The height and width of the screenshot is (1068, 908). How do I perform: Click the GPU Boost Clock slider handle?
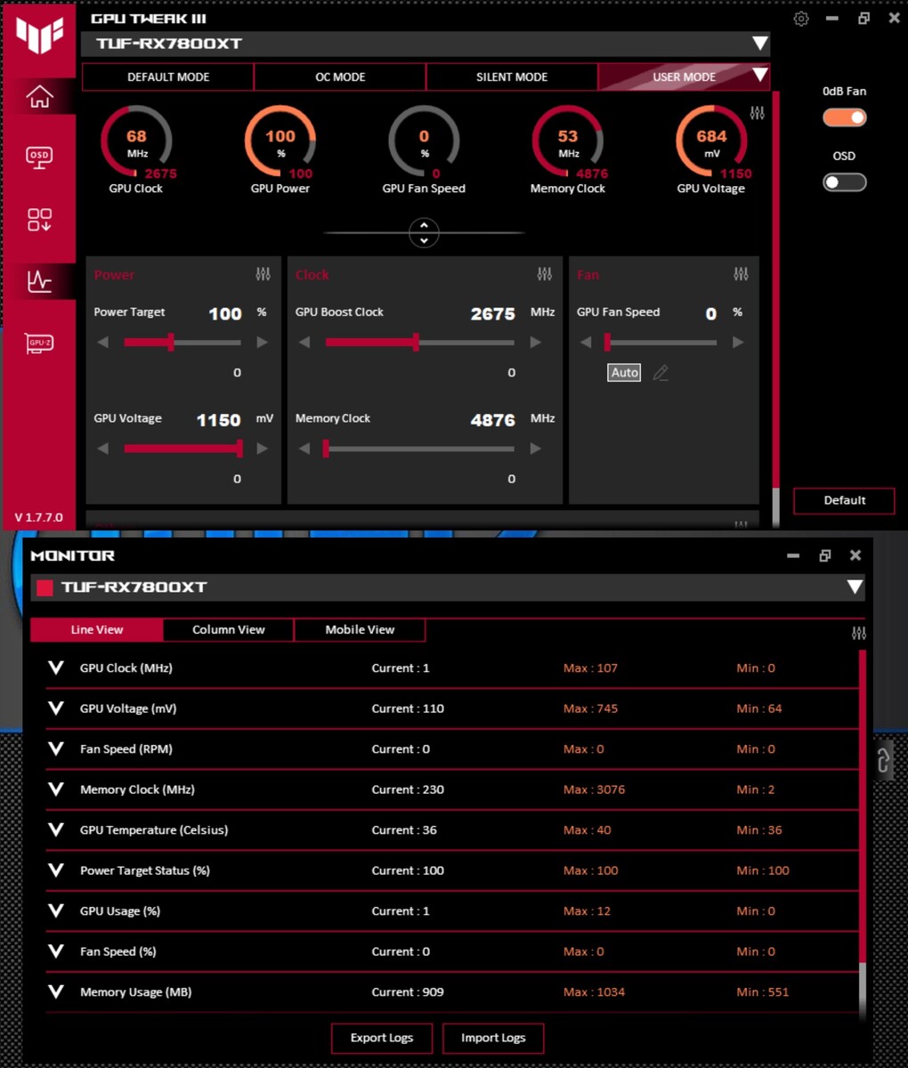pos(416,343)
